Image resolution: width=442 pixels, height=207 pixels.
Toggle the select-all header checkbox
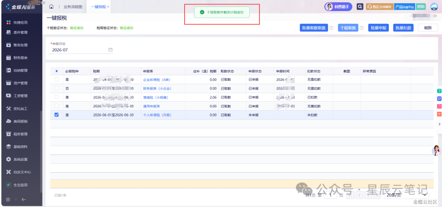(x=56, y=71)
